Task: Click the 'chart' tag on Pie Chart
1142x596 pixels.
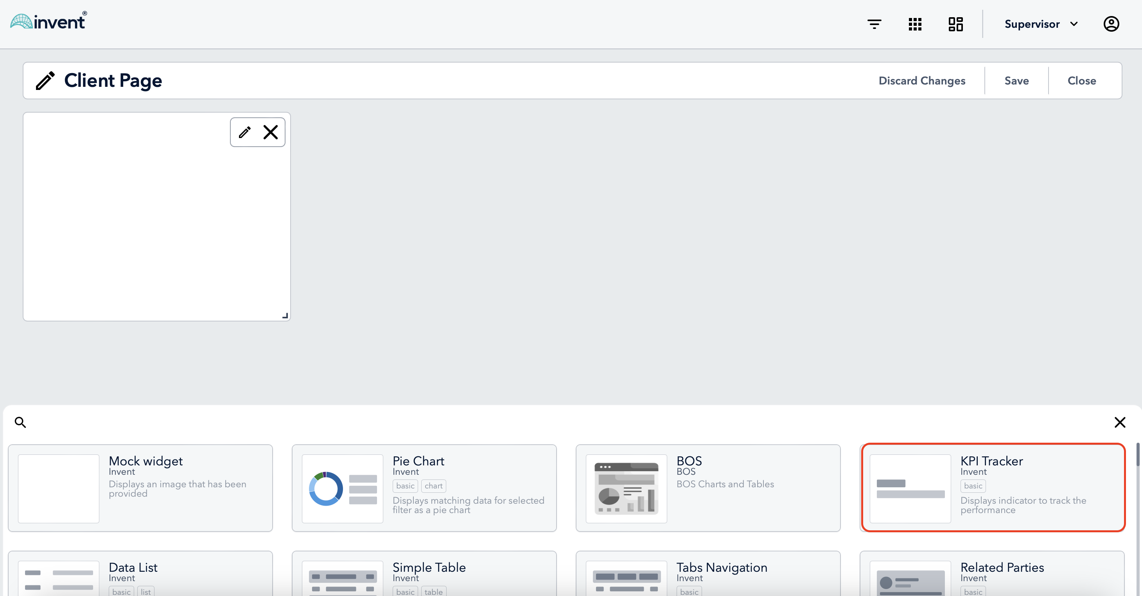Action: pos(434,486)
